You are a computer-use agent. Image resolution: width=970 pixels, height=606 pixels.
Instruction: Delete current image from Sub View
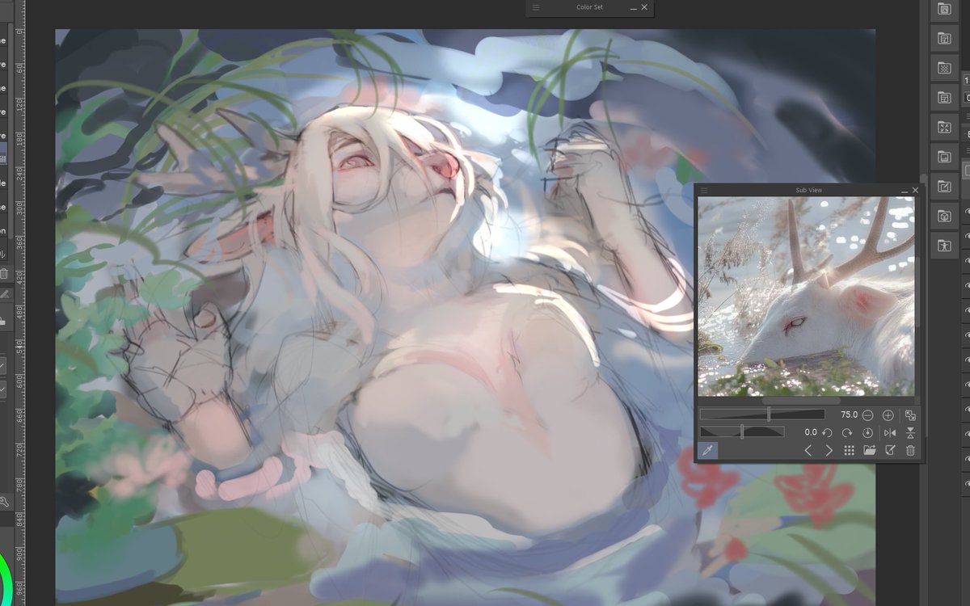pyautogui.click(x=910, y=451)
